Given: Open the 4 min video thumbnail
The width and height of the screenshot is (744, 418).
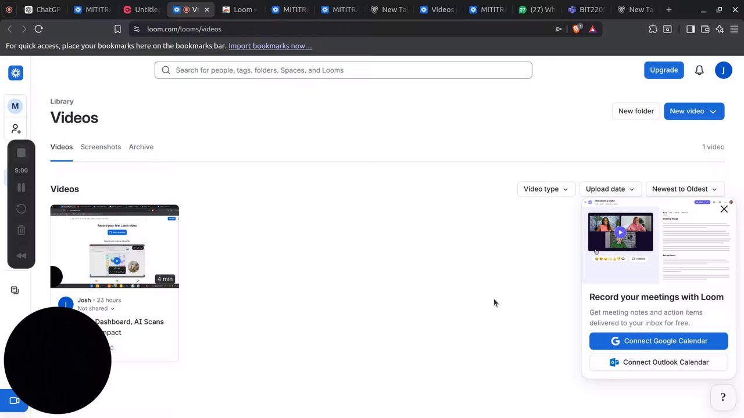Looking at the screenshot, I should pos(115,246).
